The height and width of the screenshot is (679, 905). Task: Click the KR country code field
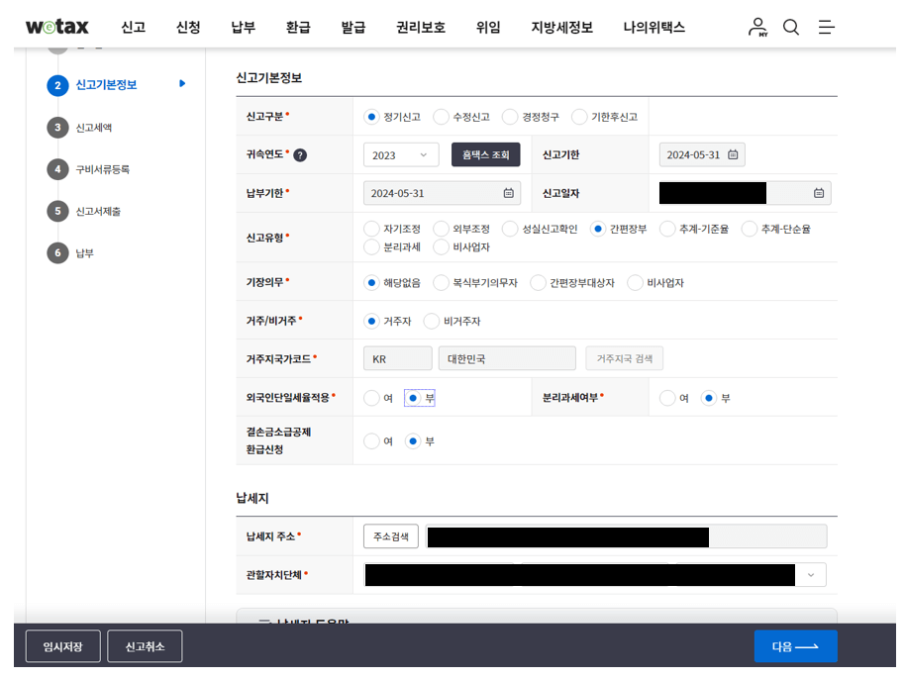pos(398,358)
